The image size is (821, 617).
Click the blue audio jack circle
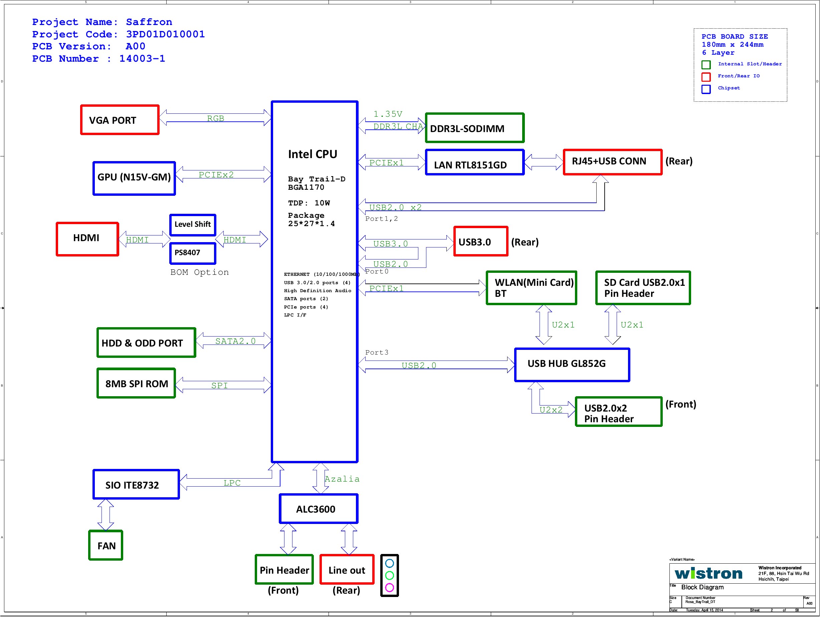[x=389, y=564]
